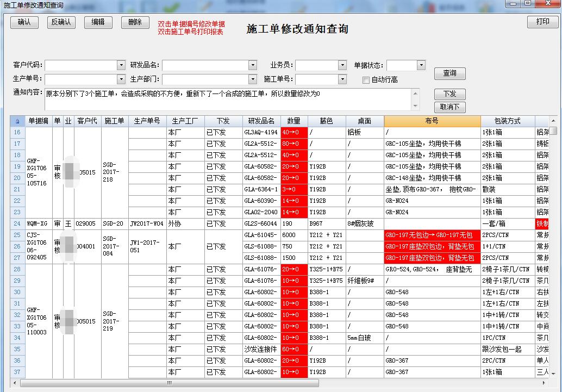Image resolution: width=562 pixels, height=392 pixels.
Task: Click the 包装方式 column header
Action: pos(507,121)
